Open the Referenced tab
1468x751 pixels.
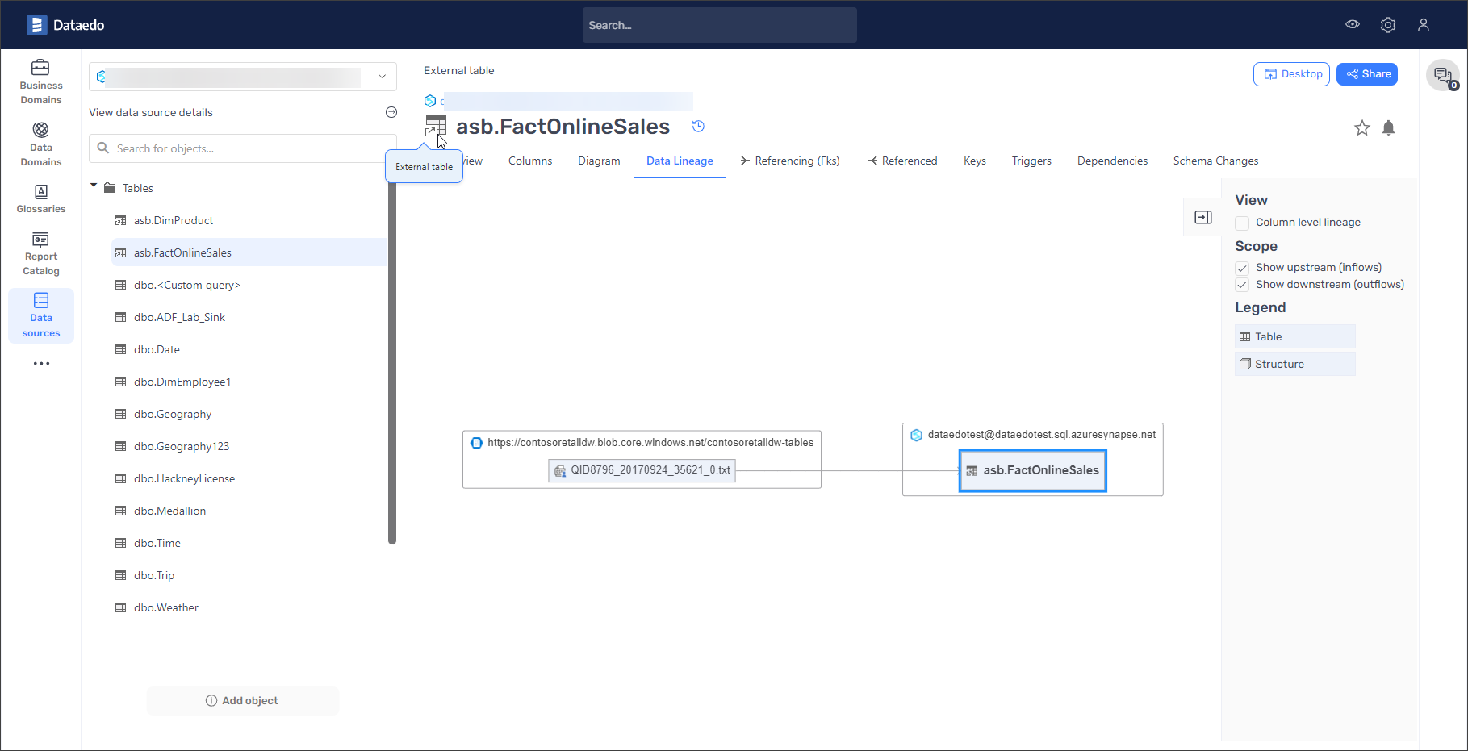902,161
